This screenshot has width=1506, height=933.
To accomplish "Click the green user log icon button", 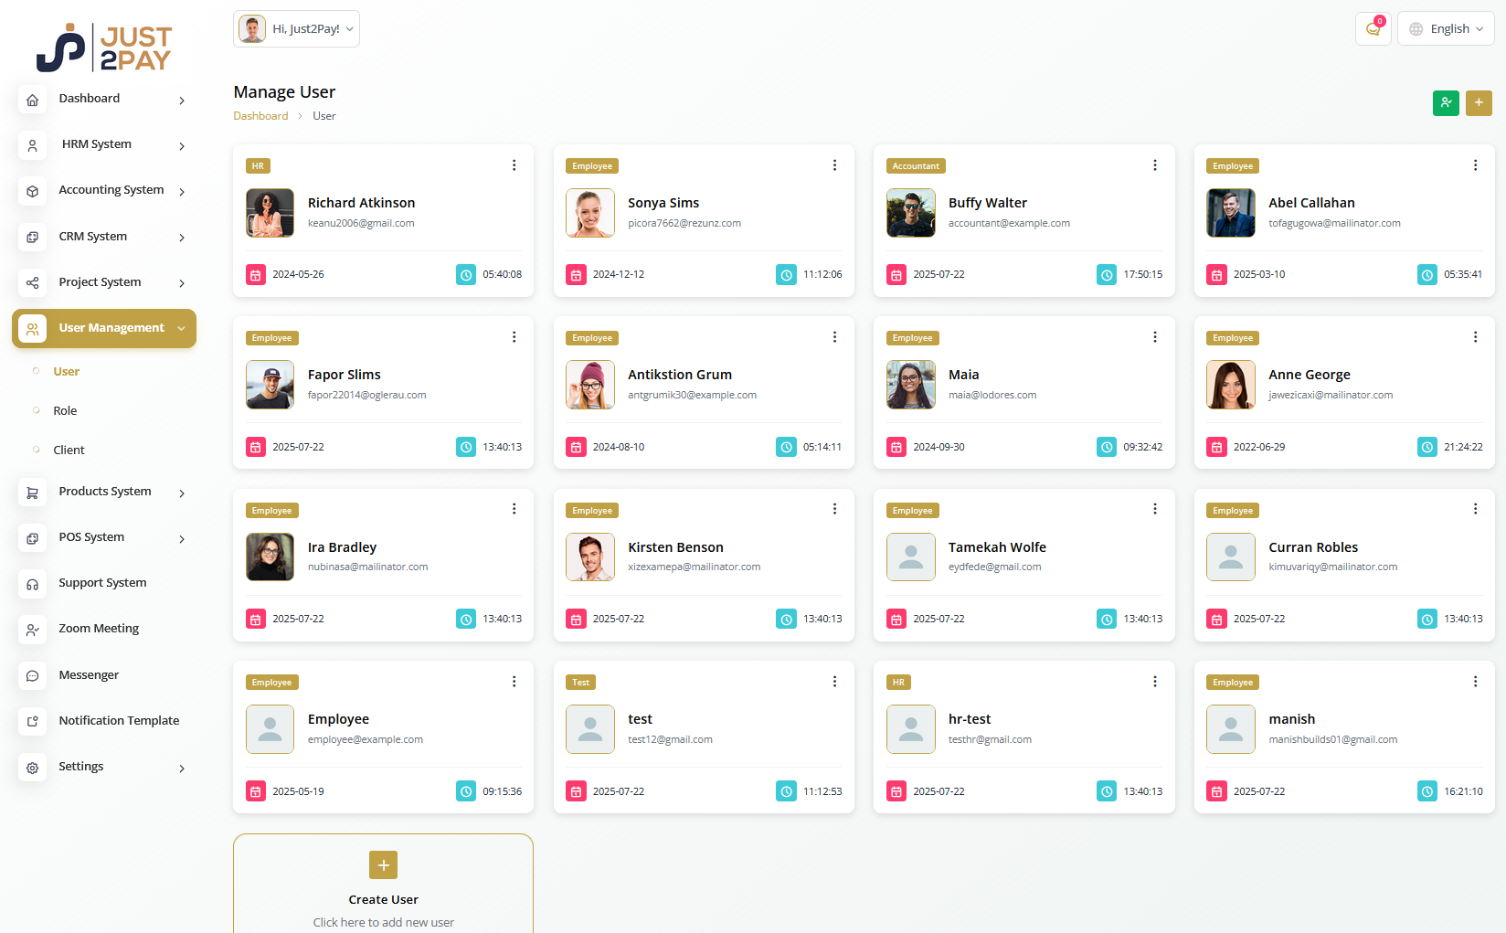I will click(x=1446, y=103).
